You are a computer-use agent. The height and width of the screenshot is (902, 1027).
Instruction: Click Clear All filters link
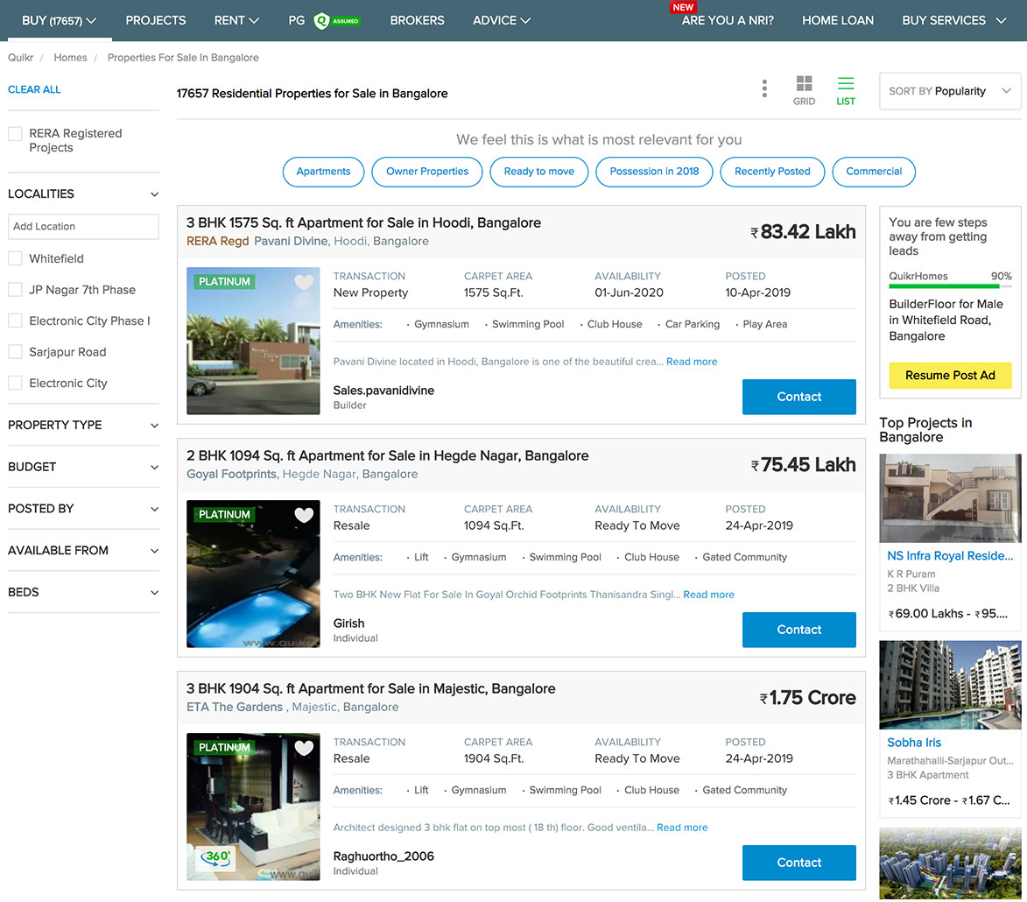coord(34,89)
